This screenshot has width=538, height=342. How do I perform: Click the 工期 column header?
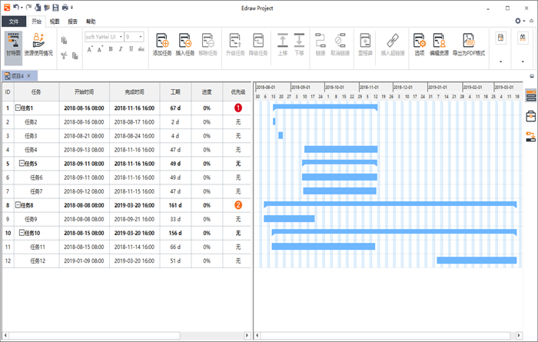click(x=175, y=91)
